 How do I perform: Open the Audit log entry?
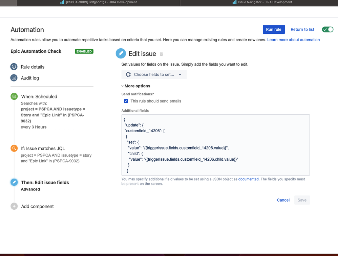[x=30, y=78]
